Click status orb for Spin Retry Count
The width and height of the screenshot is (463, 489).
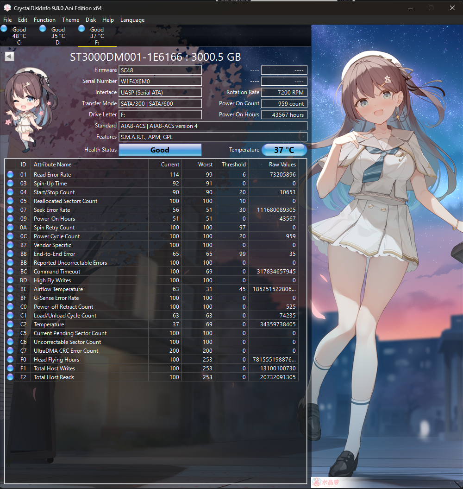pos(10,227)
